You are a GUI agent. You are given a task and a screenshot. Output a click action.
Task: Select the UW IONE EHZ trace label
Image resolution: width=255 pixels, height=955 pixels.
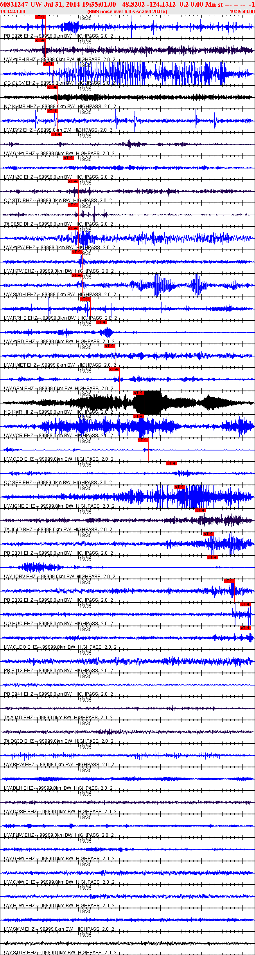click(x=59, y=506)
